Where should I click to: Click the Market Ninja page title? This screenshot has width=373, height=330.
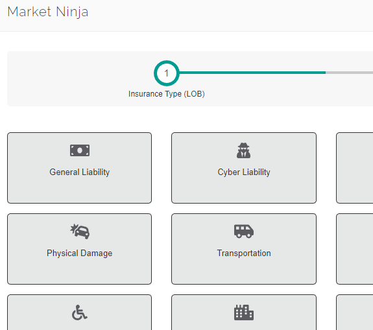tap(48, 12)
